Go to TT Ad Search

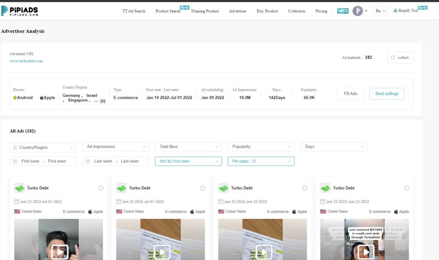pos(134,11)
